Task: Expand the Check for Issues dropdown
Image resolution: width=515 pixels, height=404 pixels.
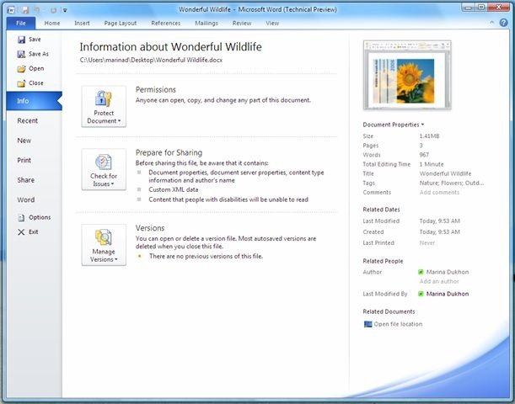Action: pyautogui.click(x=104, y=169)
